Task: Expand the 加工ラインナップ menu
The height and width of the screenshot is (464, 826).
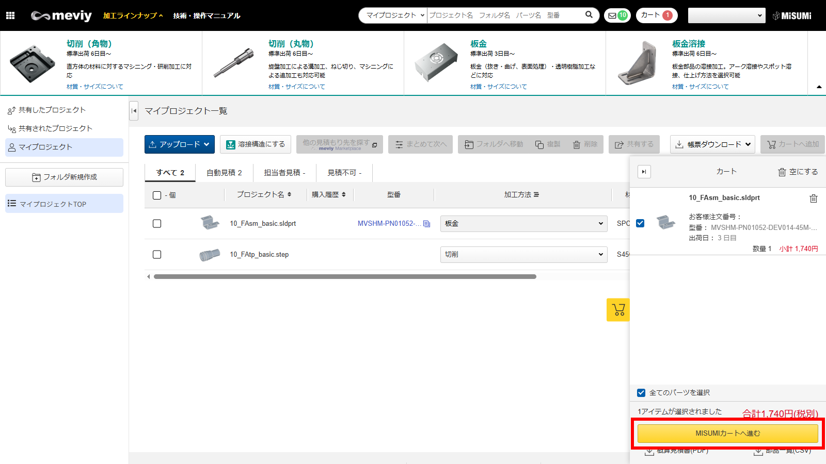Action: pos(133,15)
